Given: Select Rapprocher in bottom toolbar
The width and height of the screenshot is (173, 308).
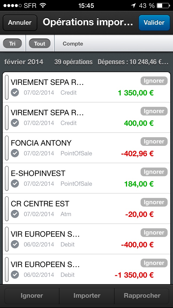Looking at the screenshot, I should (142, 296).
